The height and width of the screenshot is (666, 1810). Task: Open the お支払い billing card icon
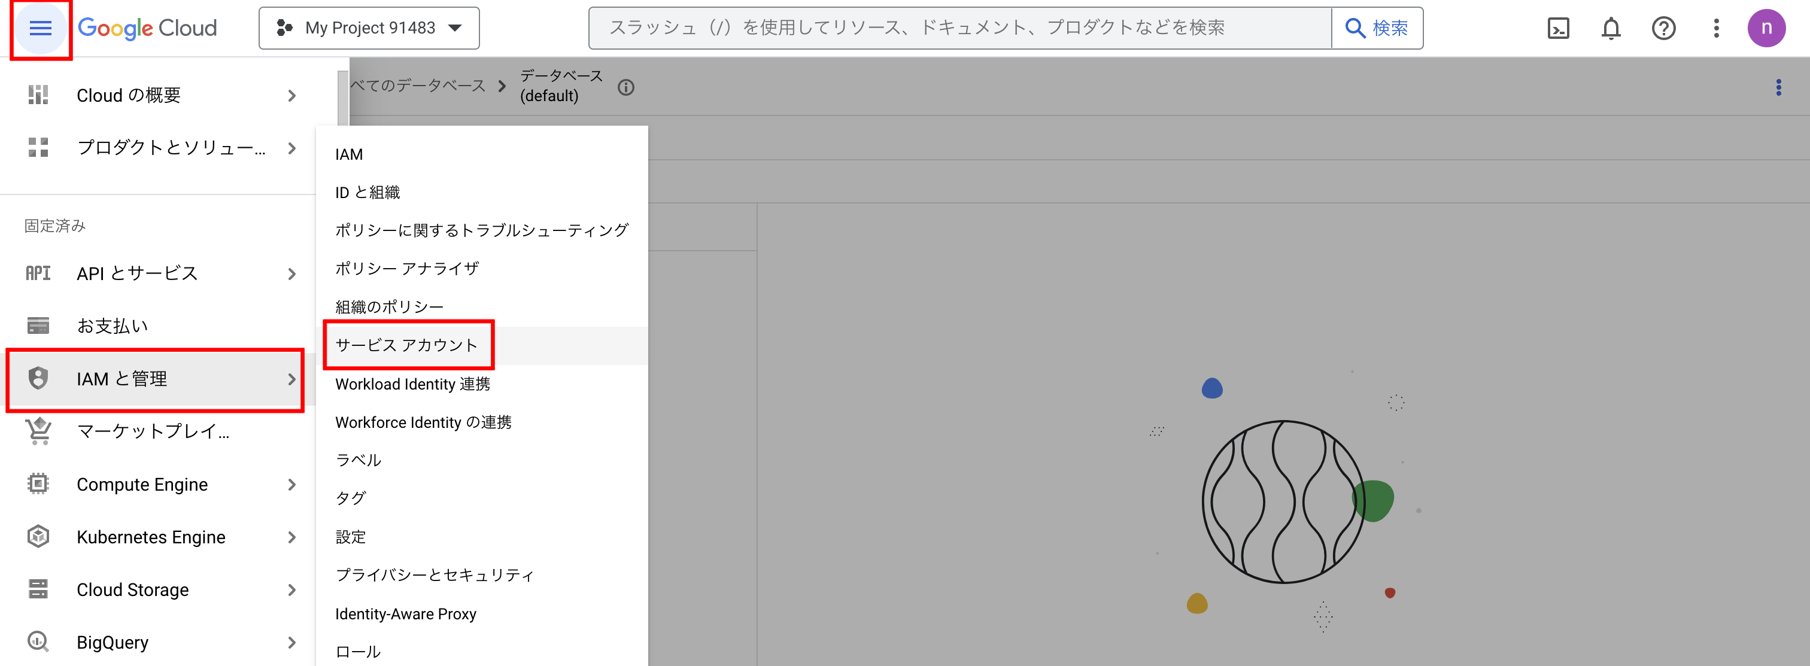click(37, 326)
